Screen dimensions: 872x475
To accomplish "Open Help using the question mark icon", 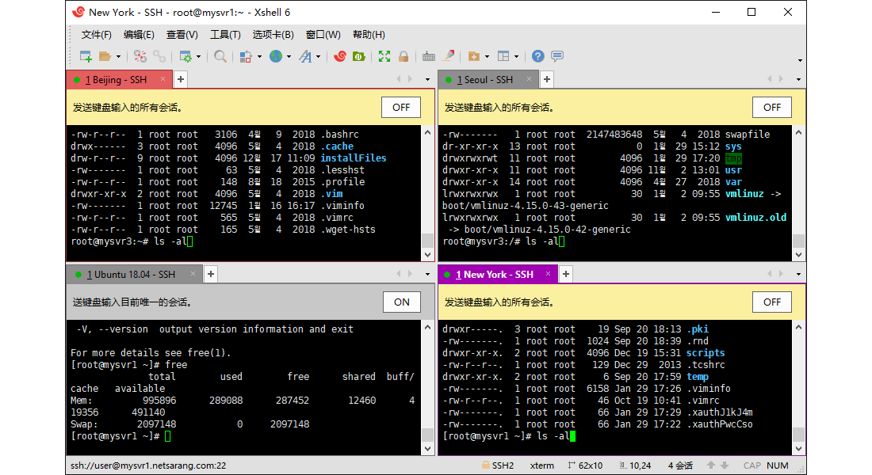I will [537, 55].
